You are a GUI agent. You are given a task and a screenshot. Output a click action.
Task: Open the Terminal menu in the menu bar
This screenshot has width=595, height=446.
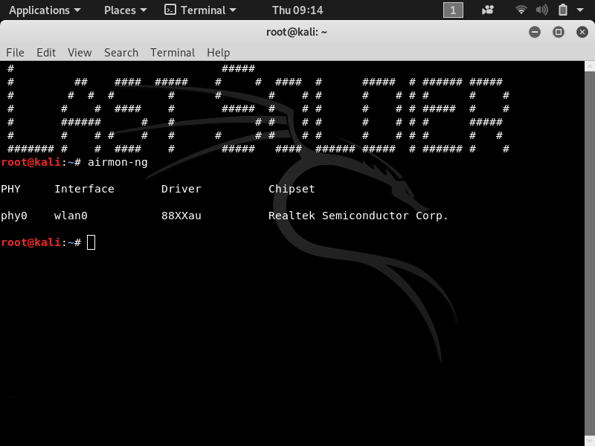click(173, 52)
